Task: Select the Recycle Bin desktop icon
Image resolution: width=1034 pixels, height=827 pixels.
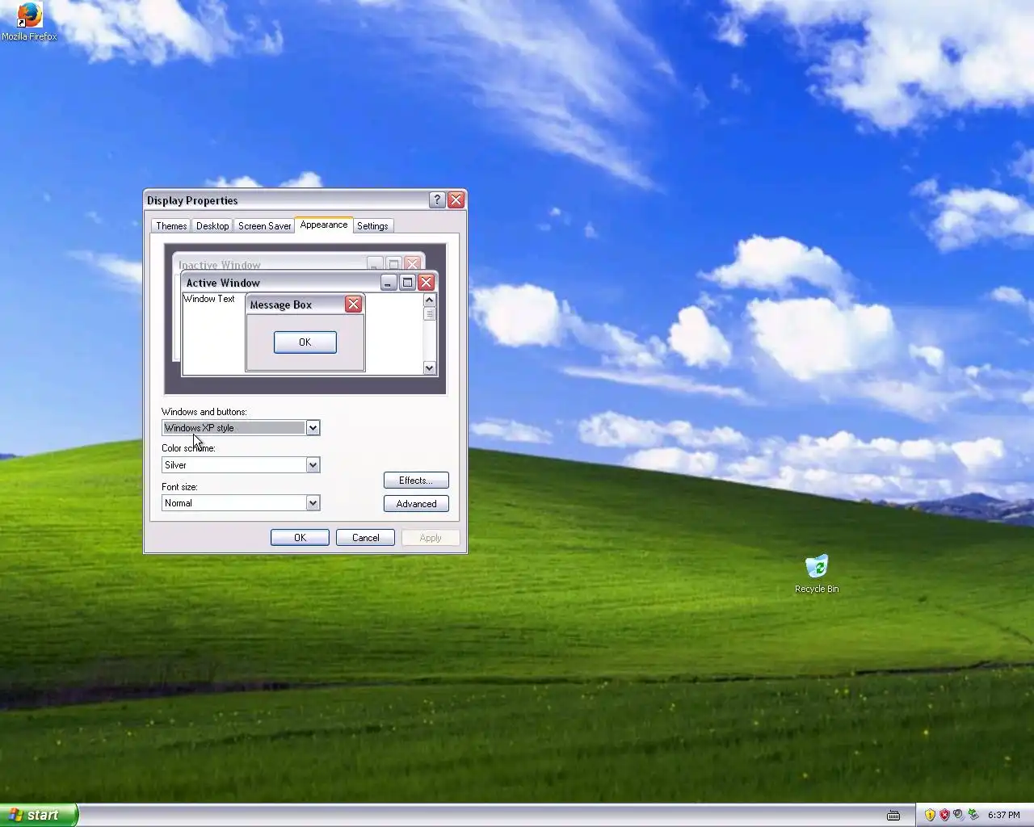Action: coord(817,573)
